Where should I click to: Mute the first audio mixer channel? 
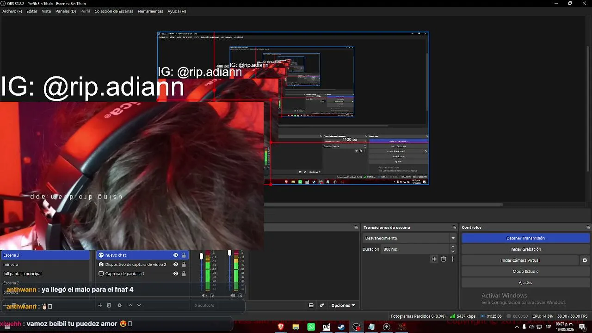204,296
